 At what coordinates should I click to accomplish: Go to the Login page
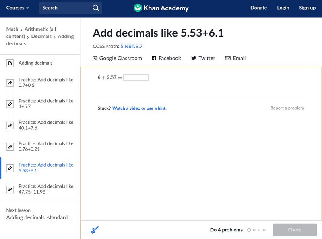pos(283,8)
